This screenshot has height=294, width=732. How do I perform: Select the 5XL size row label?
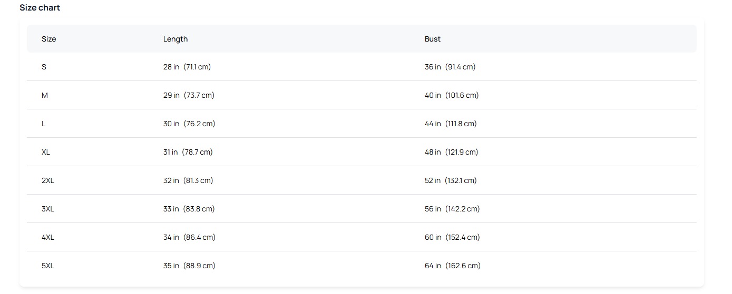pos(48,266)
